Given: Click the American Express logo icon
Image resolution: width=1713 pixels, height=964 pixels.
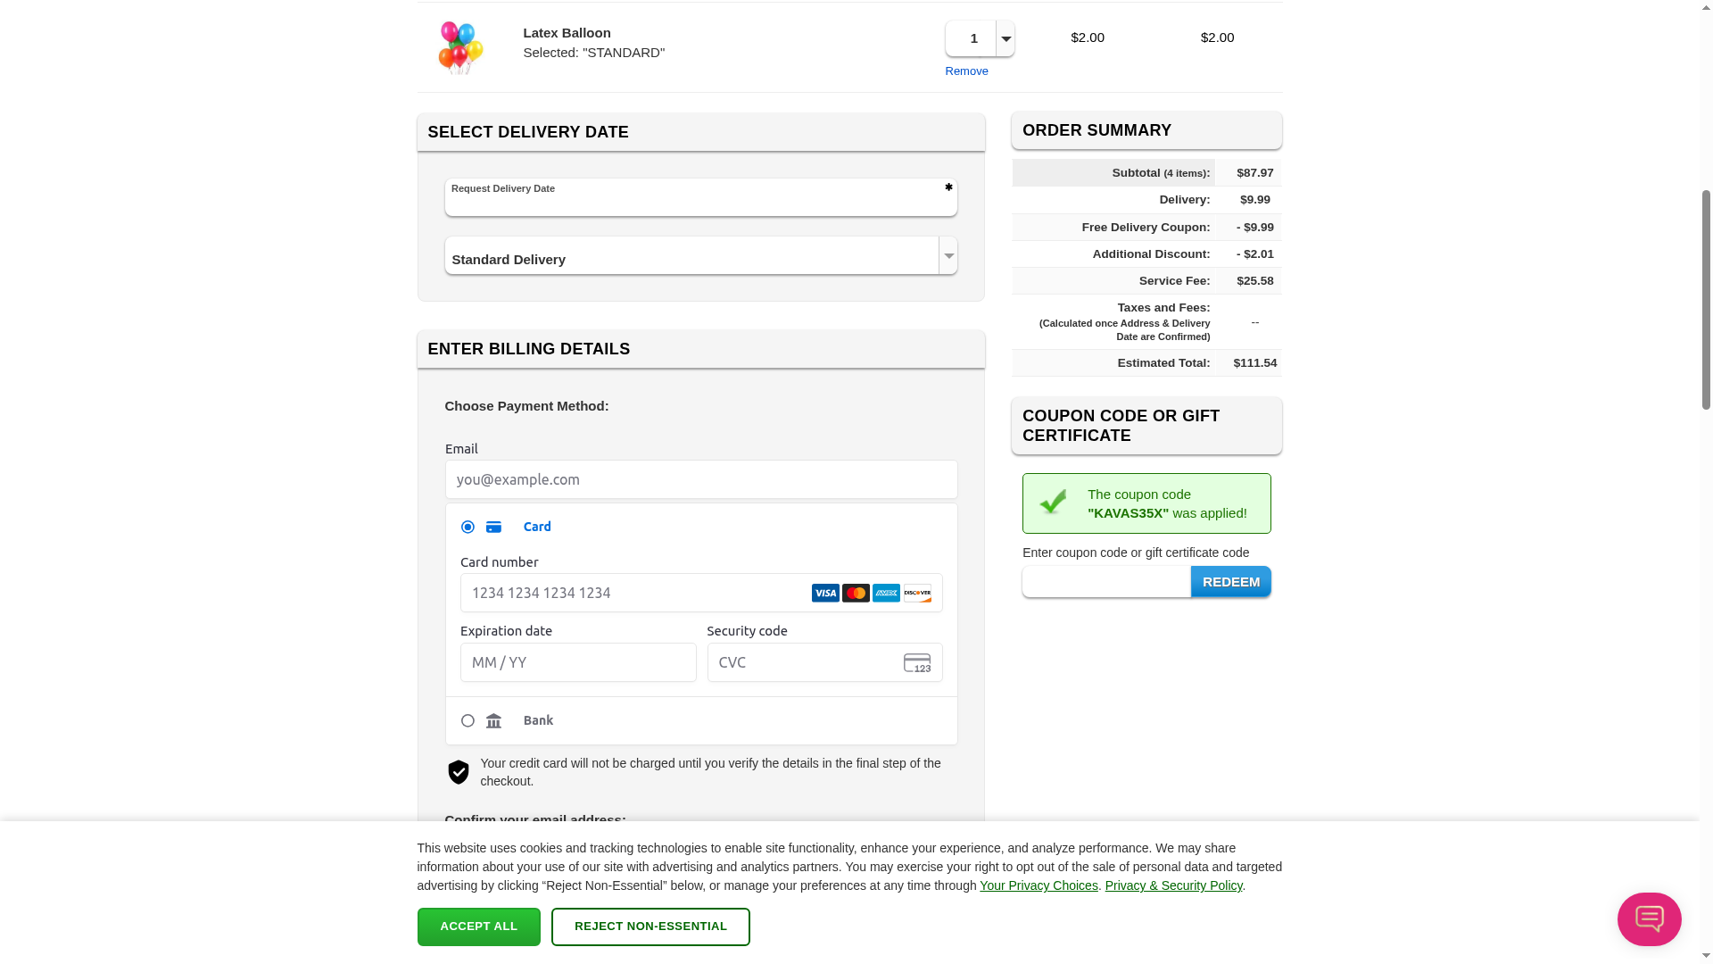Looking at the screenshot, I should (886, 594).
